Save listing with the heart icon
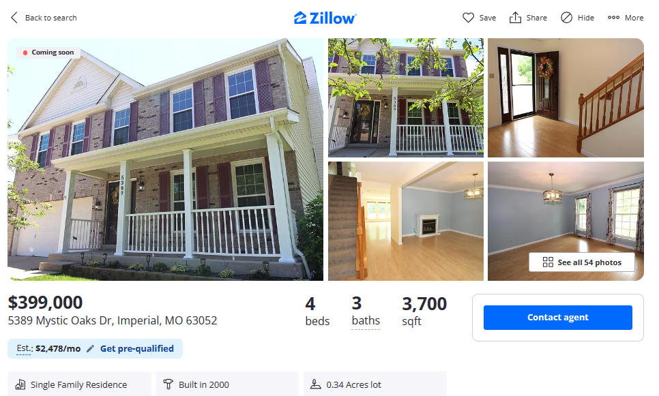 click(x=468, y=18)
